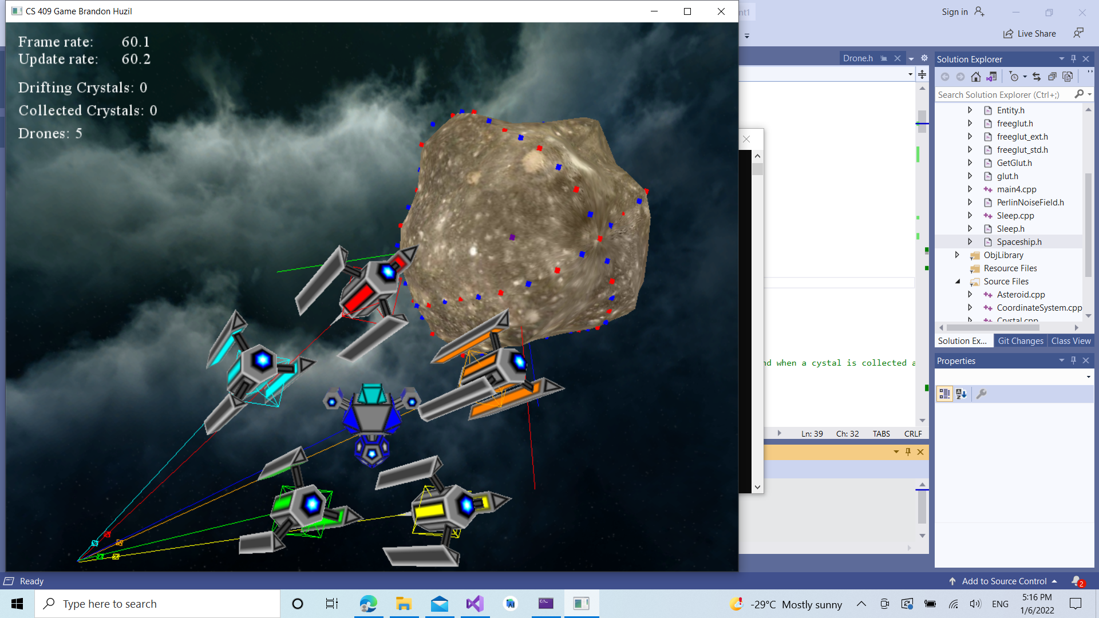The image size is (1099, 618).
Task: Collapse the Source Files folder
Action: pos(957,281)
